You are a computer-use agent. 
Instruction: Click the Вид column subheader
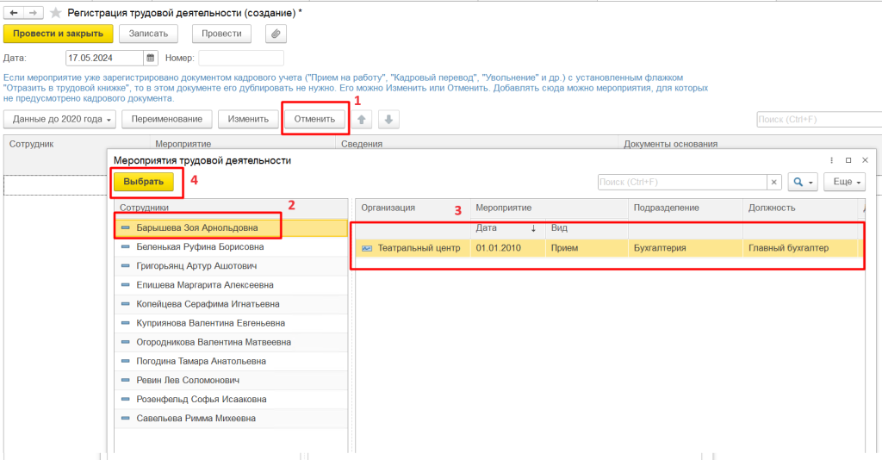(x=586, y=228)
